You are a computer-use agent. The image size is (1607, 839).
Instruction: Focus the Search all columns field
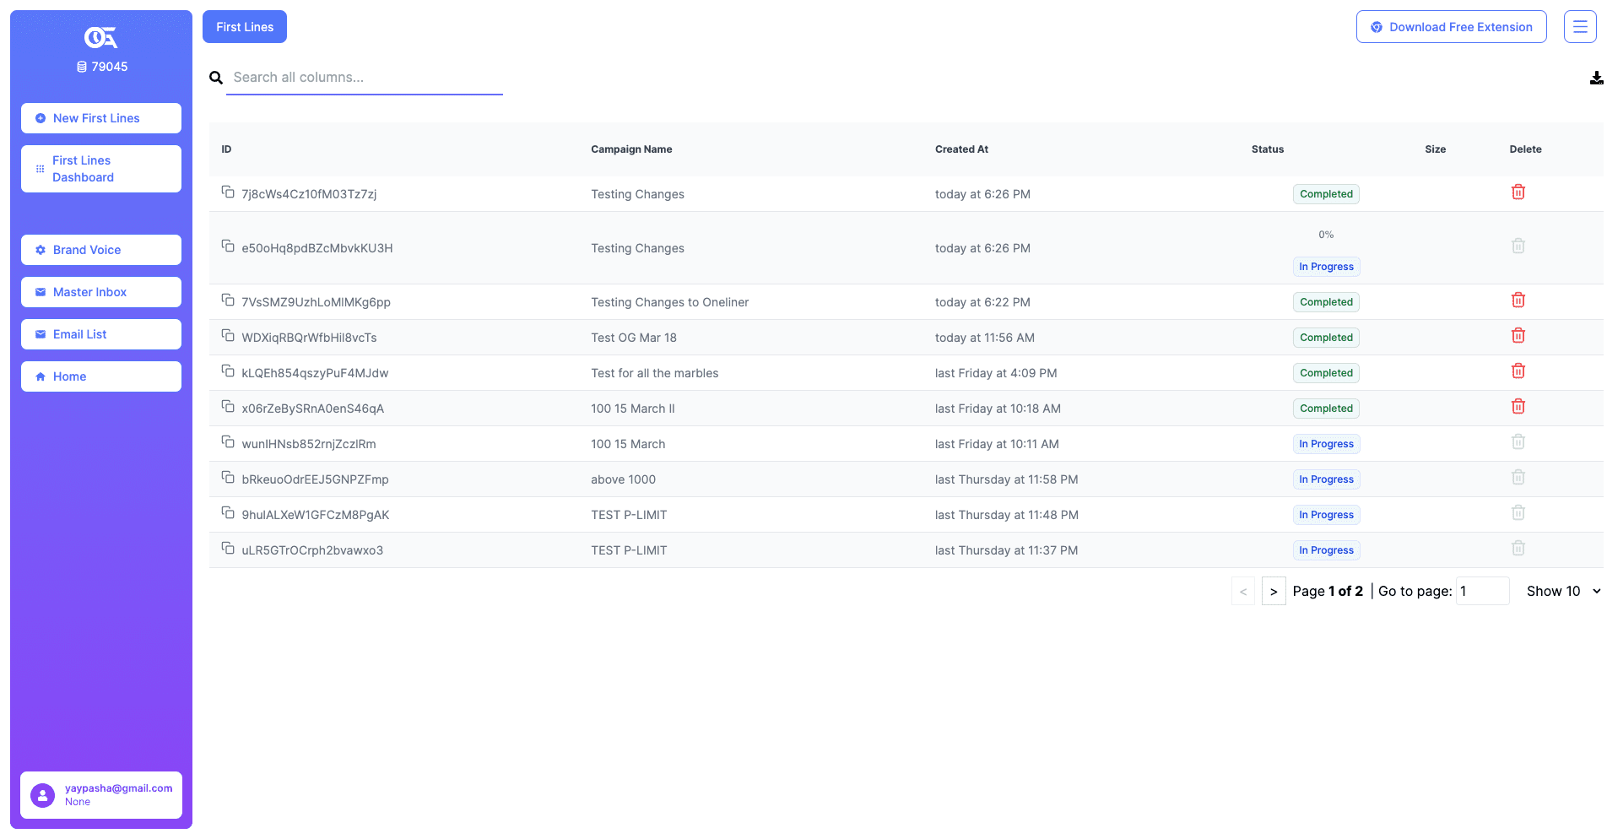point(365,78)
